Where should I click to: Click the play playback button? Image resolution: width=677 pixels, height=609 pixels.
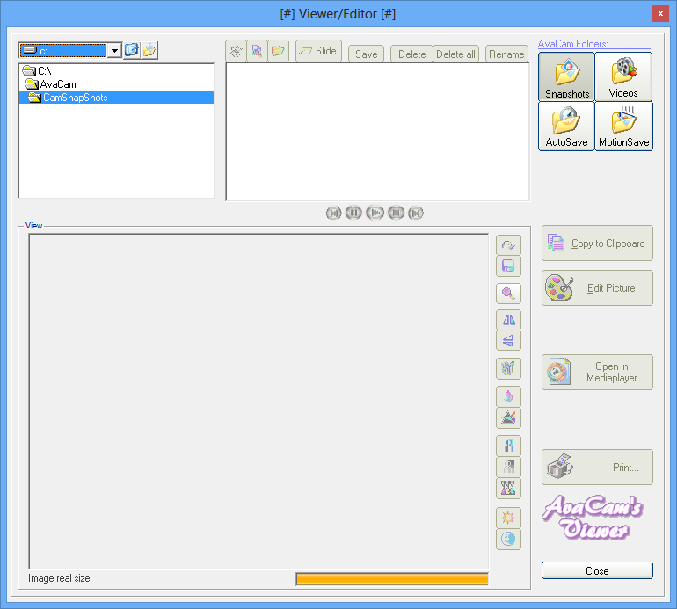point(375,213)
